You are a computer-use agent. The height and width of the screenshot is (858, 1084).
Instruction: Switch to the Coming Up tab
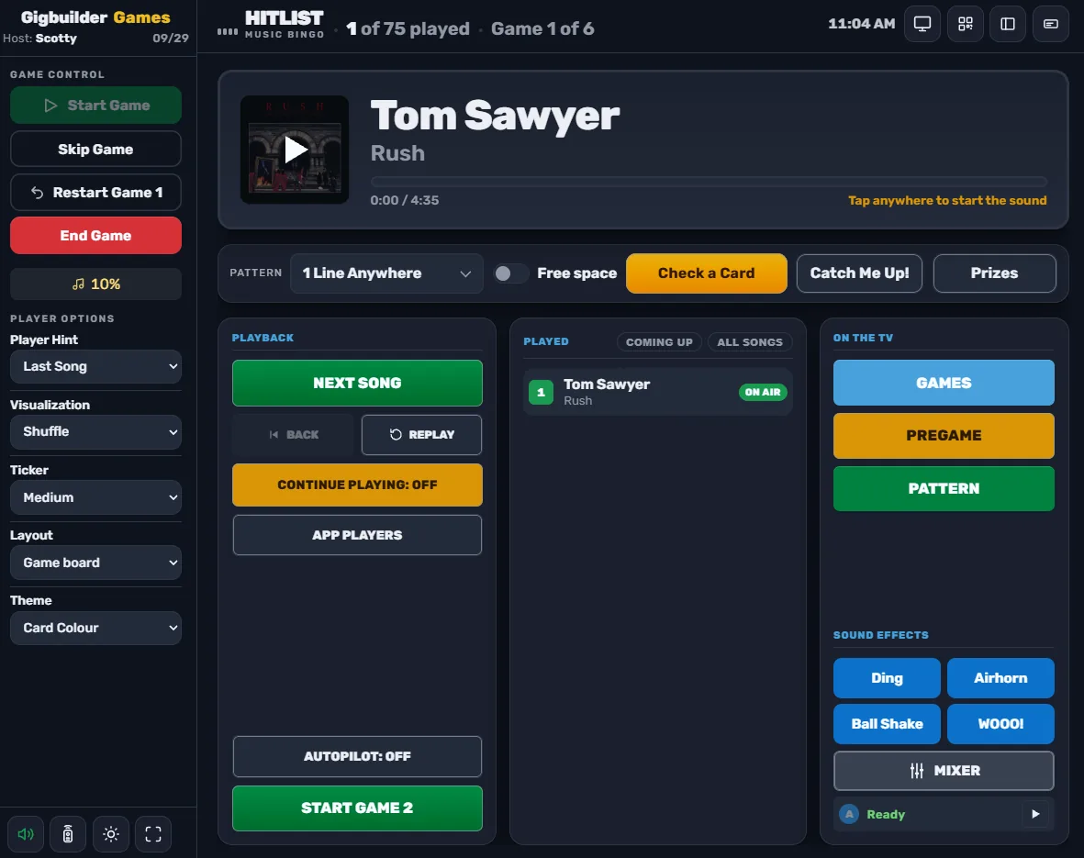(x=660, y=342)
